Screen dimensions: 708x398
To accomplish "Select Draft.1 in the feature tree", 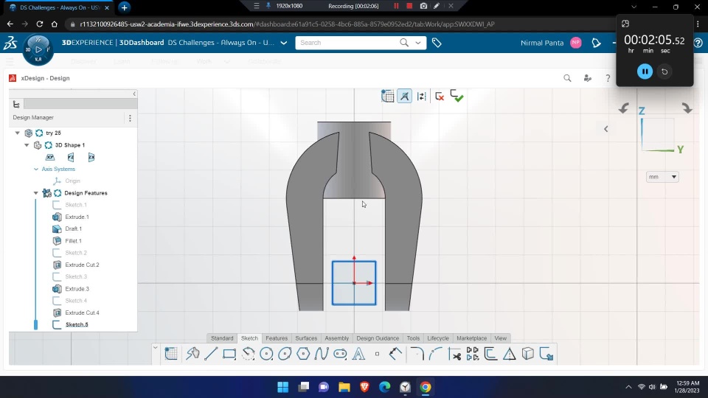I will pos(73,228).
